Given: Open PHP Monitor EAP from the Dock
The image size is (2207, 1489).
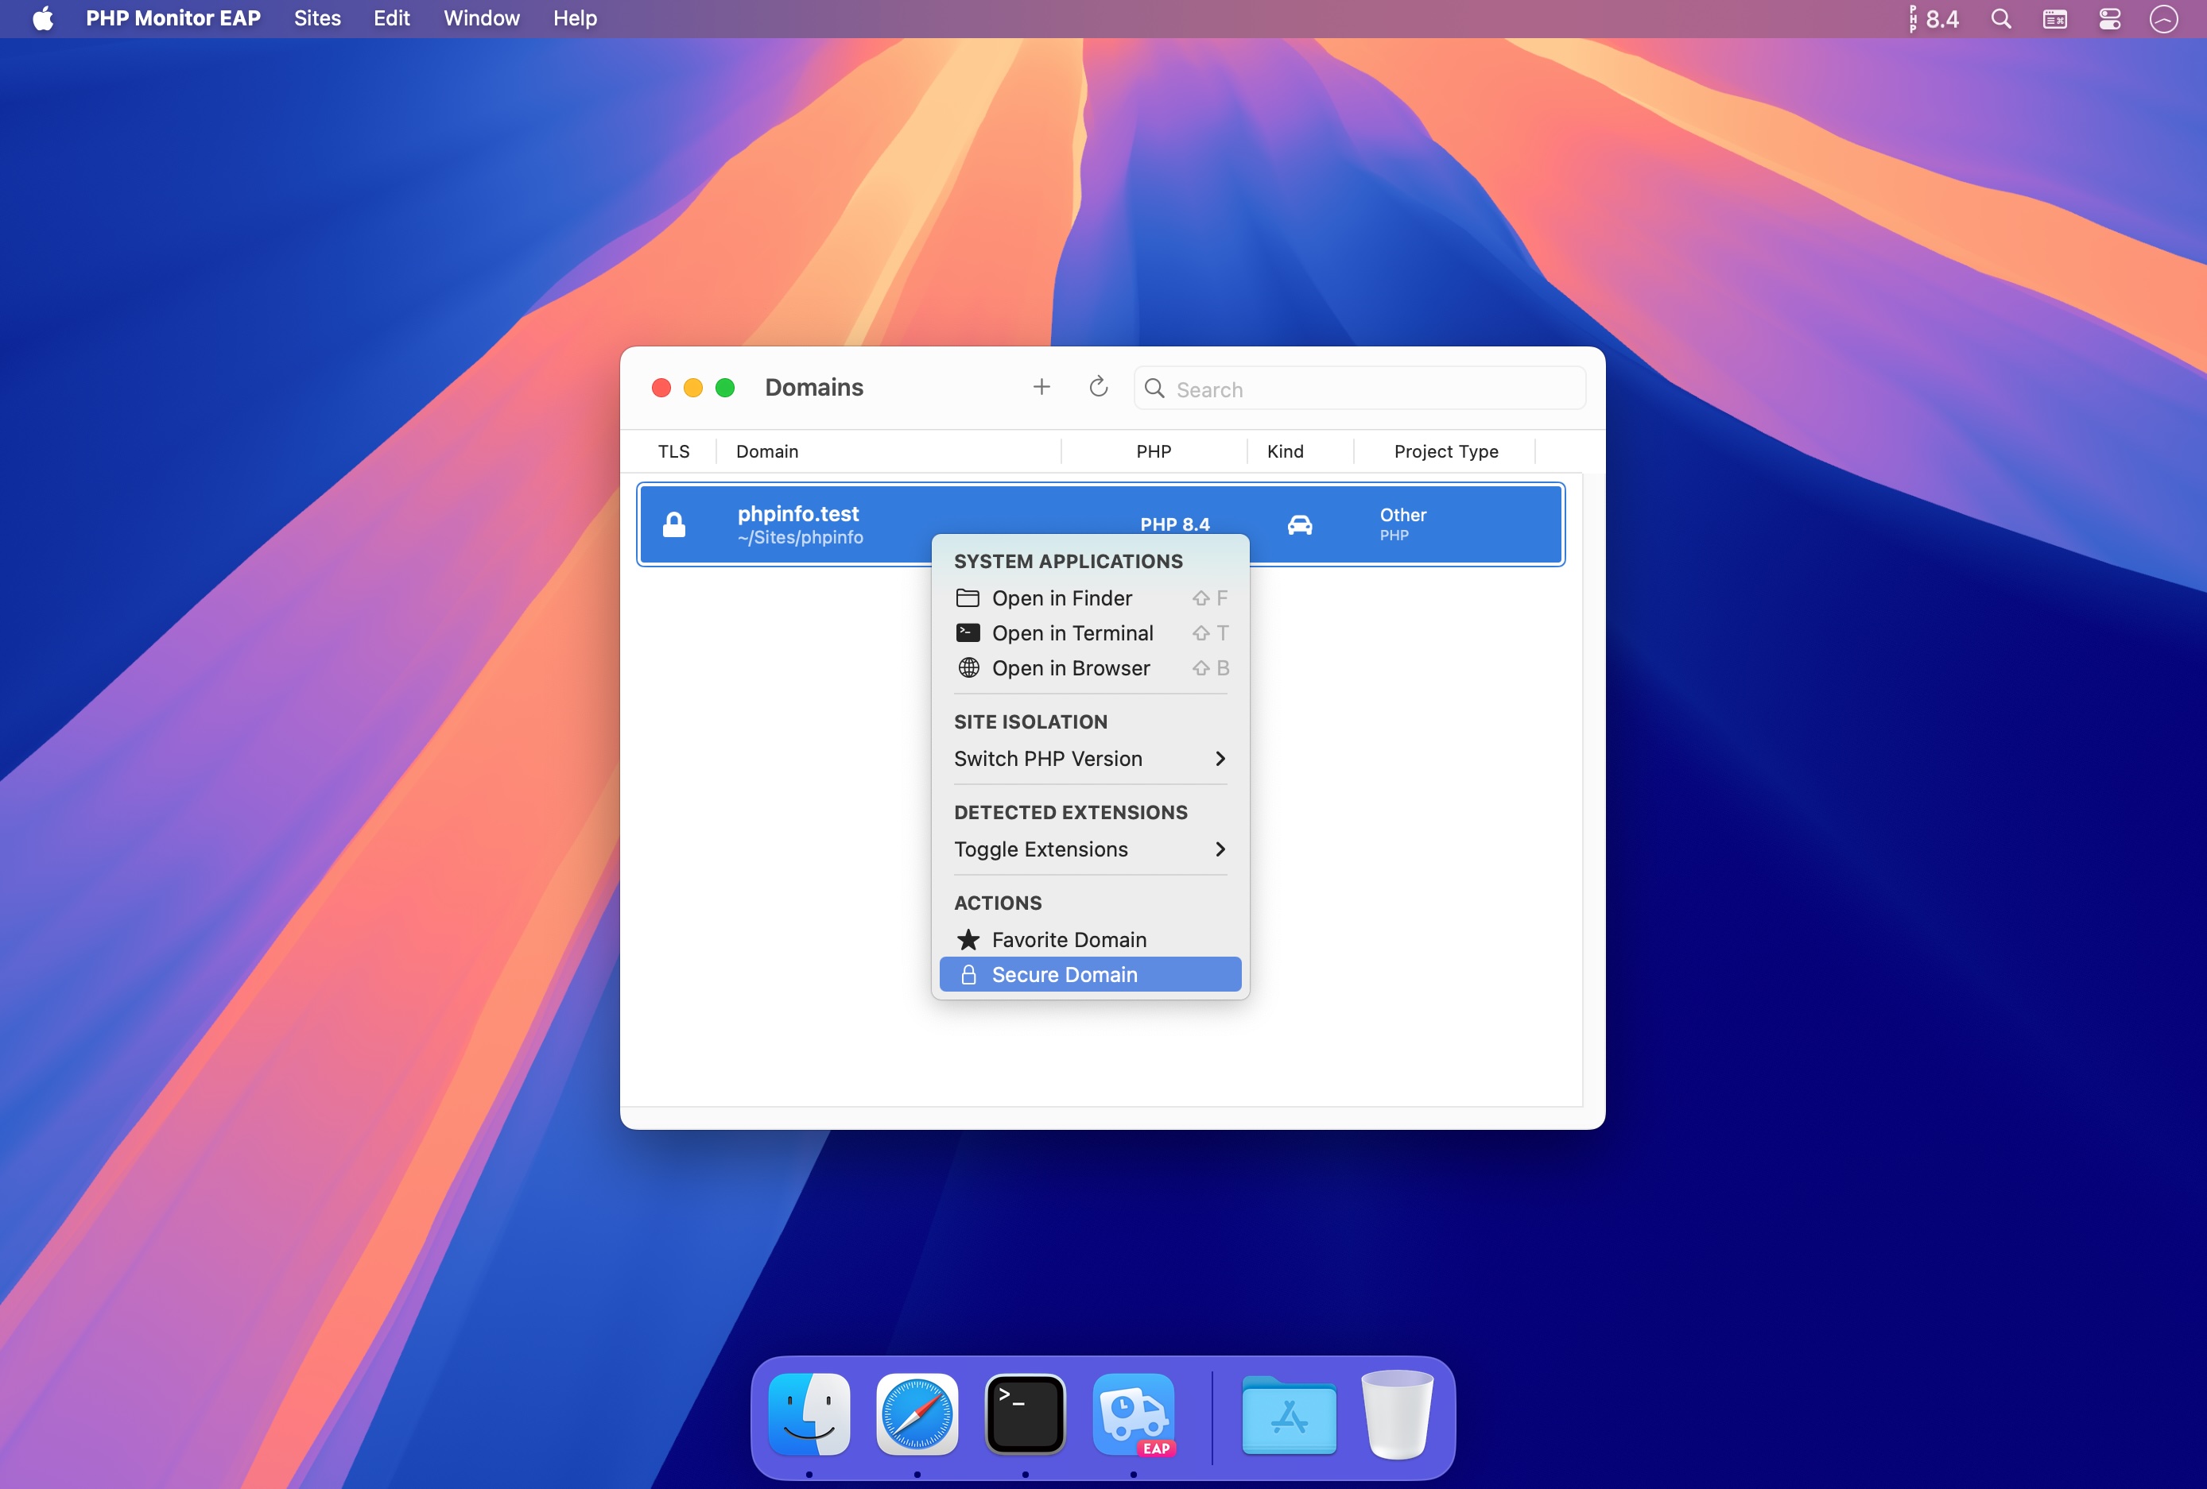Looking at the screenshot, I should 1134,1414.
